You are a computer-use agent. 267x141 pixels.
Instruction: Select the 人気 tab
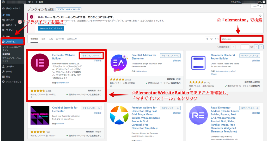[51, 39]
